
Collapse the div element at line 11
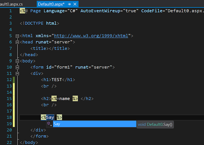point(17,73)
